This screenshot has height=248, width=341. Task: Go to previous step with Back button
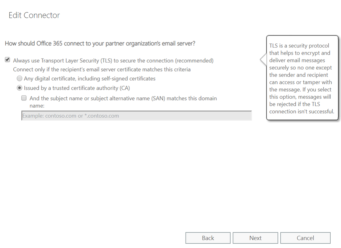point(208,238)
